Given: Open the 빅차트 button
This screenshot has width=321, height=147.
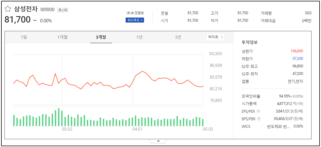Looking at the screenshot, I should click(215, 37).
